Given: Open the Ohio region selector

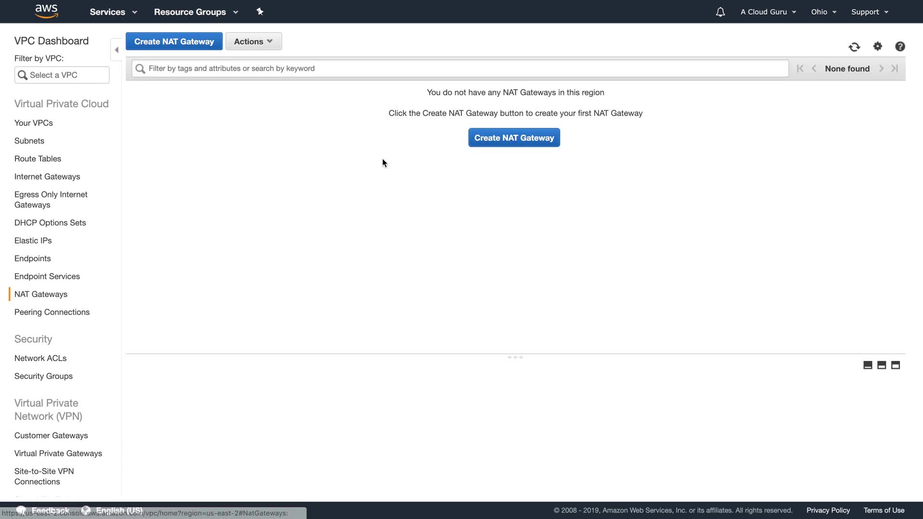Looking at the screenshot, I should coord(823,12).
